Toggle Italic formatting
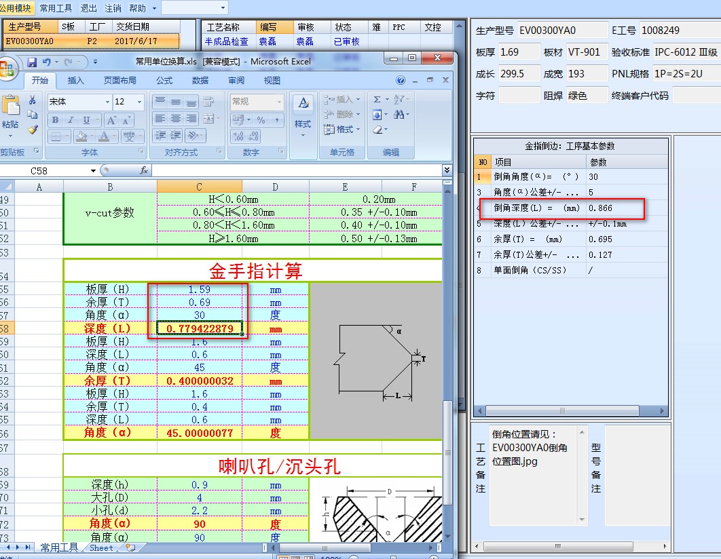 (71, 120)
